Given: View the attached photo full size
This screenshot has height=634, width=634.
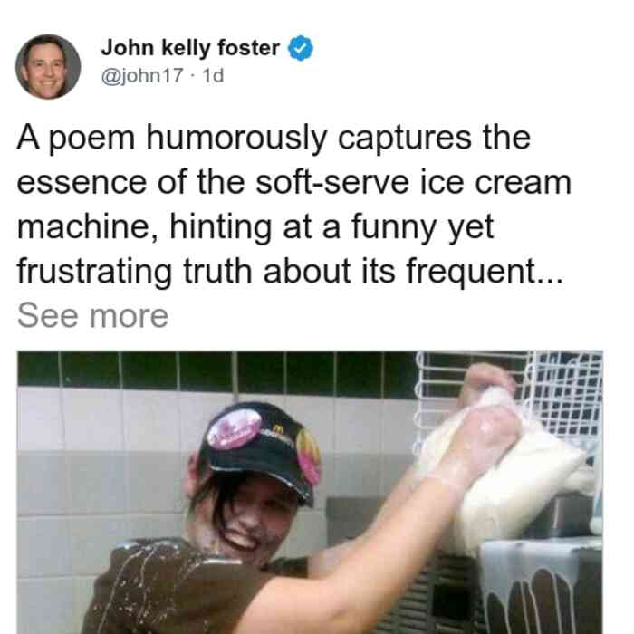Looking at the screenshot, I should click(x=310, y=492).
